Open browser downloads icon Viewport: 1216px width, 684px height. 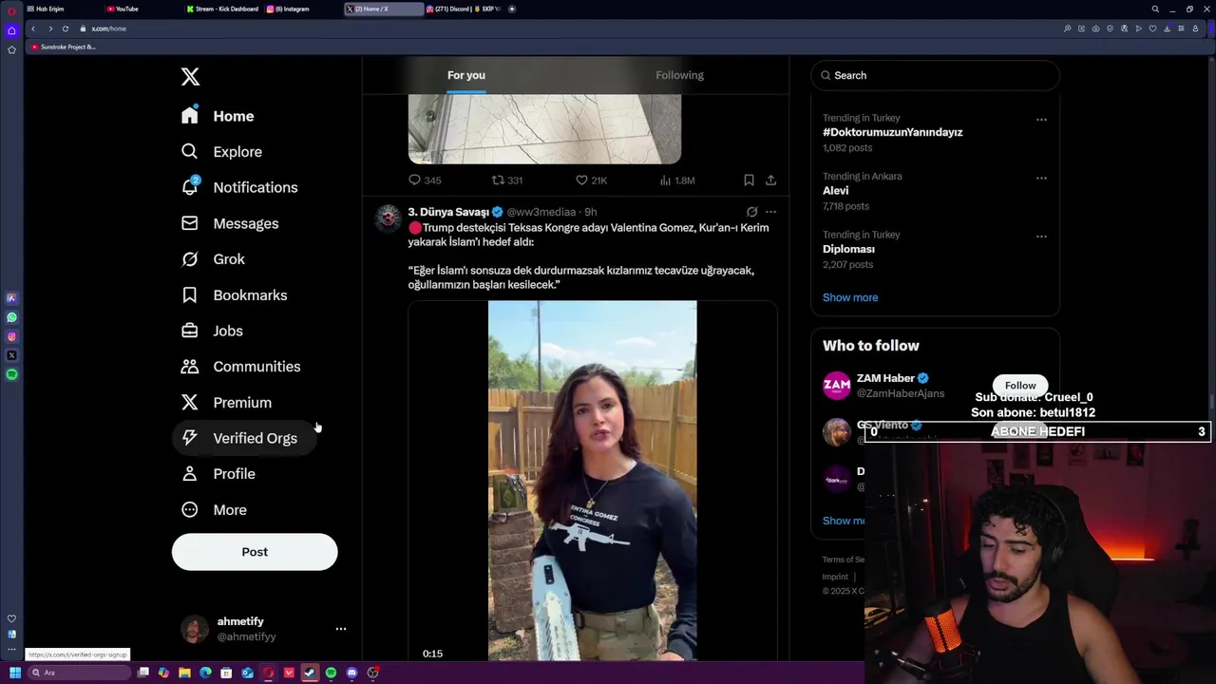[x=1168, y=28]
